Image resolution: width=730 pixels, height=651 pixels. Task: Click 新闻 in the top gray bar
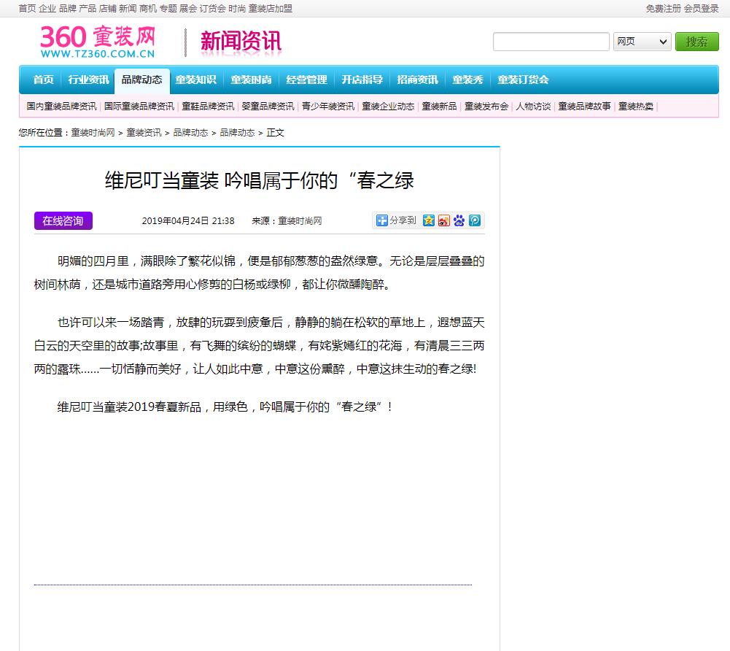pos(128,8)
